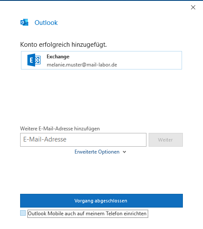Focus the E-Mail-Adresse input field
The image size is (203, 229).
83,140
